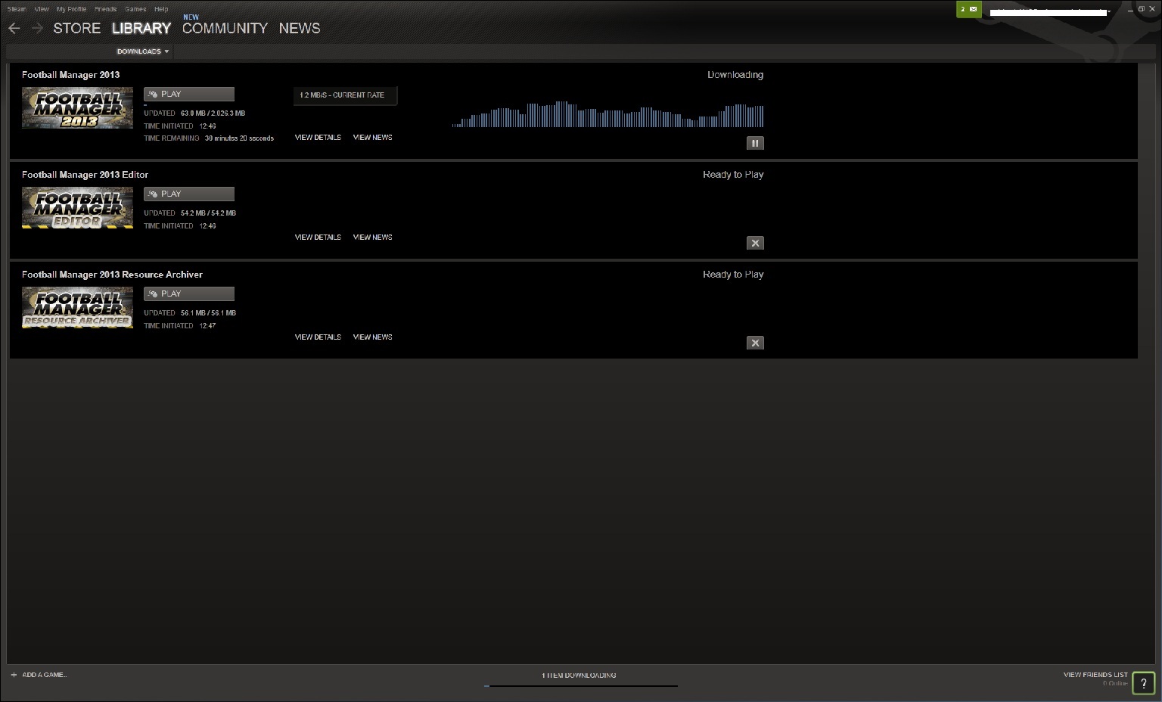The width and height of the screenshot is (1162, 702).
Task: View news for Football Manager 2013 Editor
Action: (372, 238)
